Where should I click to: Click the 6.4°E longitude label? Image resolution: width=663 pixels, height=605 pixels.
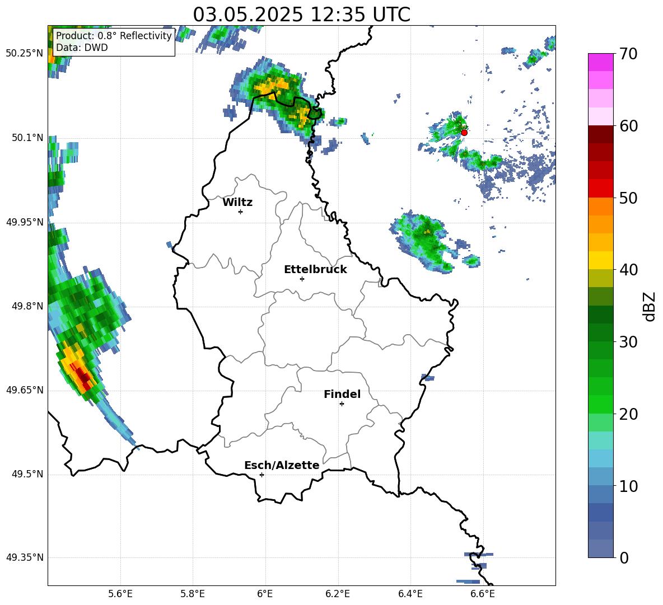tap(410, 594)
